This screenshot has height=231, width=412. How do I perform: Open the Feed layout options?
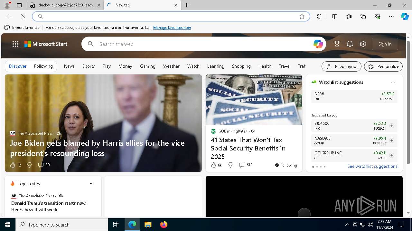tap(342, 66)
